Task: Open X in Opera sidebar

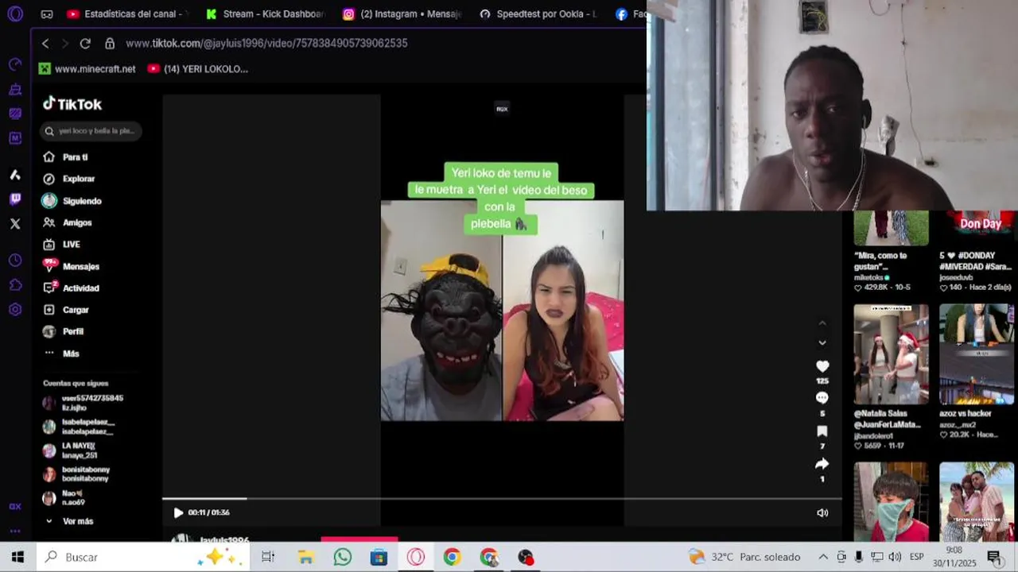Action: [15, 224]
